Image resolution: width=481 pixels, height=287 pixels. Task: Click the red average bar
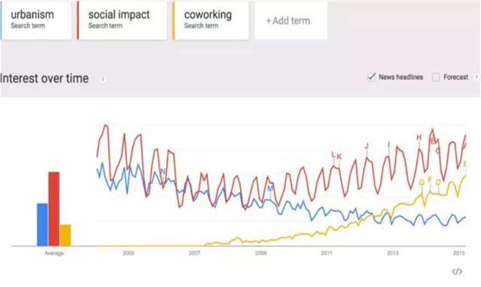point(53,208)
